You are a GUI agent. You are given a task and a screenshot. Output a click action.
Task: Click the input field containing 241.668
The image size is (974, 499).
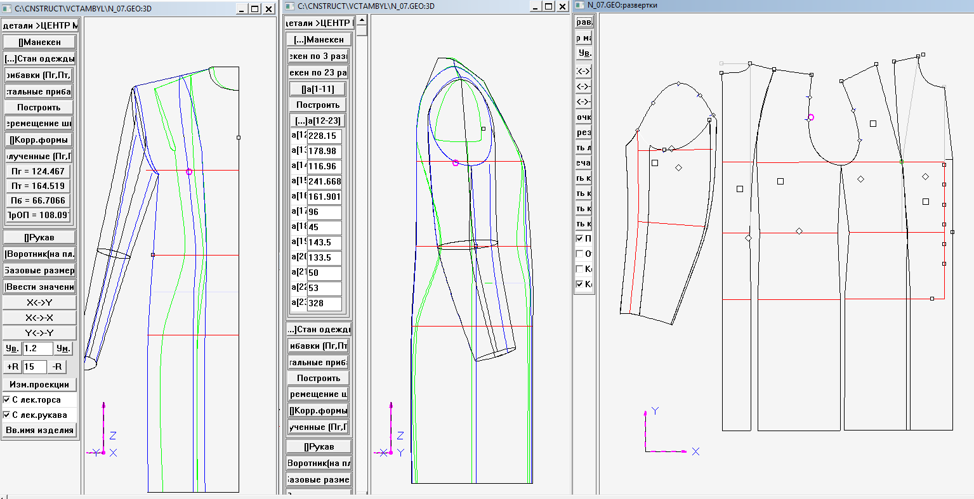tap(324, 182)
